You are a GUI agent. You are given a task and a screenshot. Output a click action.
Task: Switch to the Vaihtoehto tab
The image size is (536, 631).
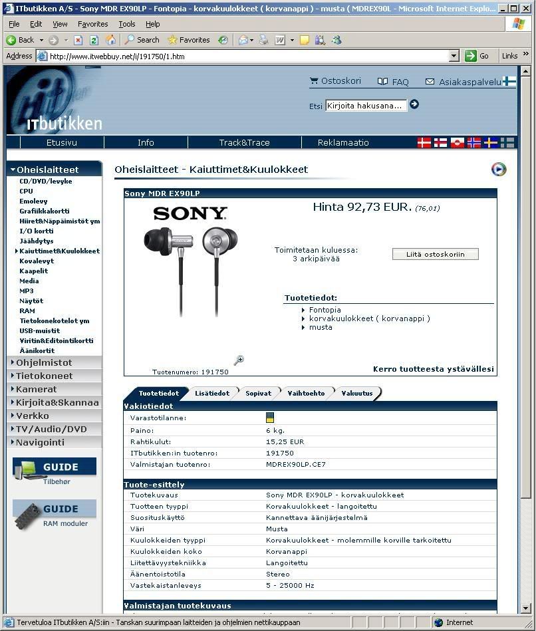click(306, 393)
